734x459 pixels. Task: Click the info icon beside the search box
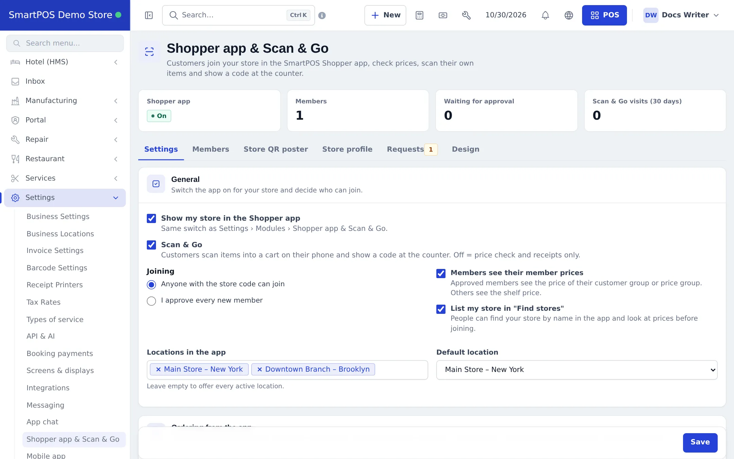[322, 15]
